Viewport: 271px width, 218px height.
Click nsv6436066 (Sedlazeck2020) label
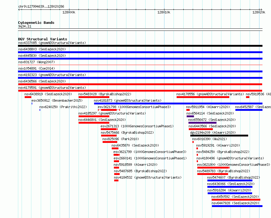[x=231, y=184]
